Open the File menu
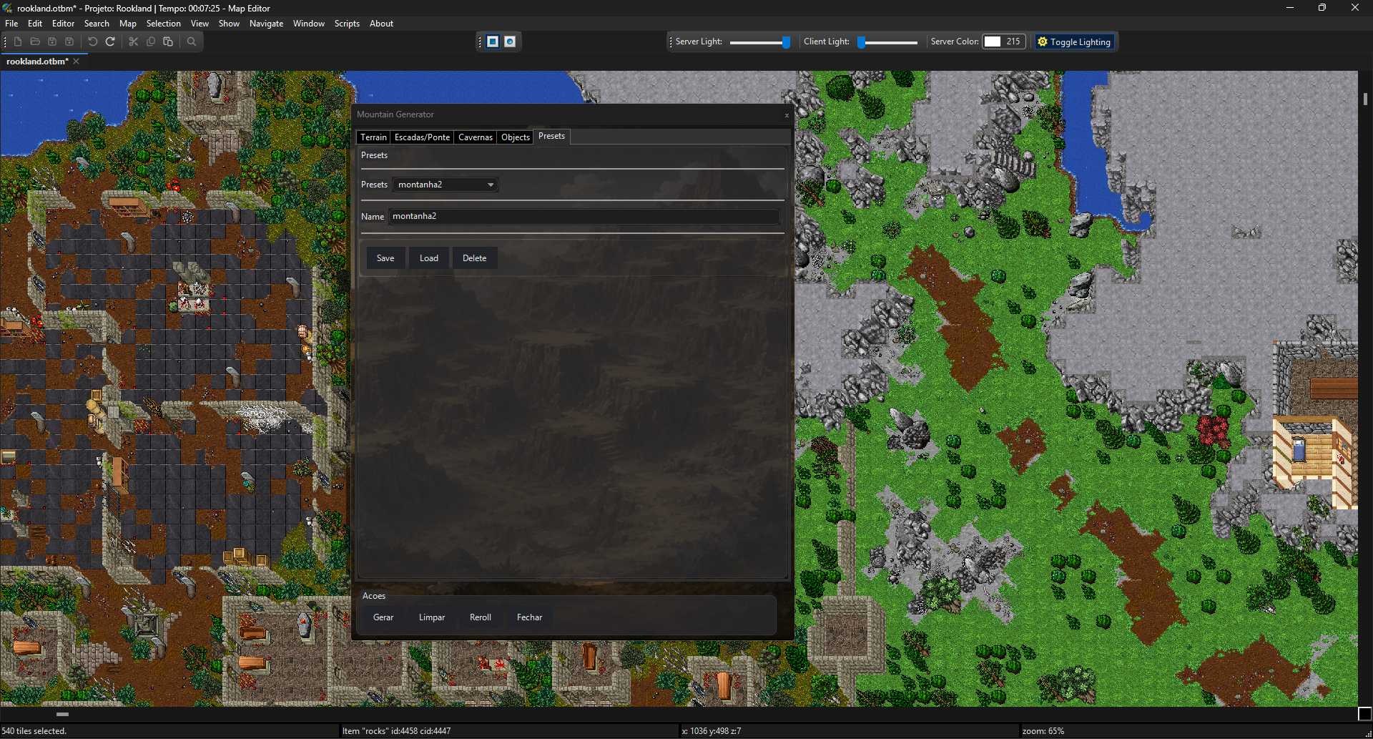Viewport: 1373px width, 739px height. (x=11, y=24)
